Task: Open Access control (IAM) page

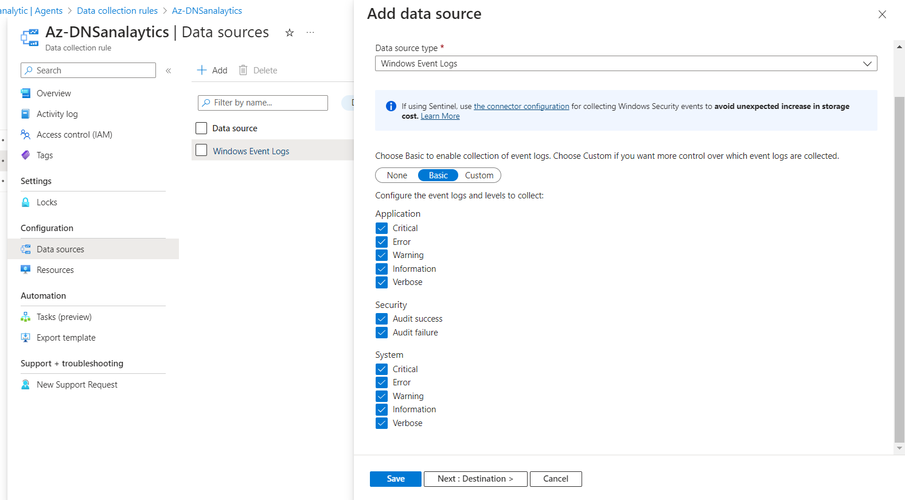Action: 75,135
